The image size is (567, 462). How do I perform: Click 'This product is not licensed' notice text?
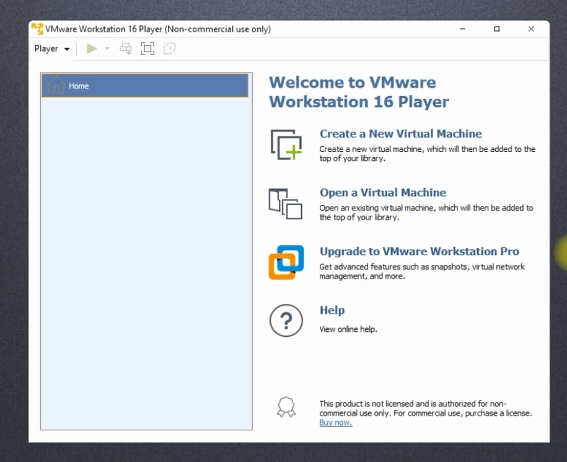coord(426,409)
